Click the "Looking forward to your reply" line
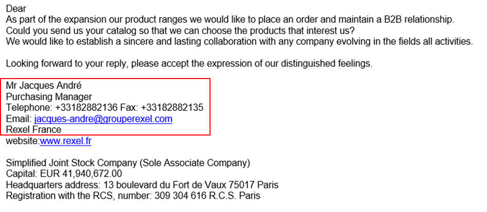 tap(189, 64)
